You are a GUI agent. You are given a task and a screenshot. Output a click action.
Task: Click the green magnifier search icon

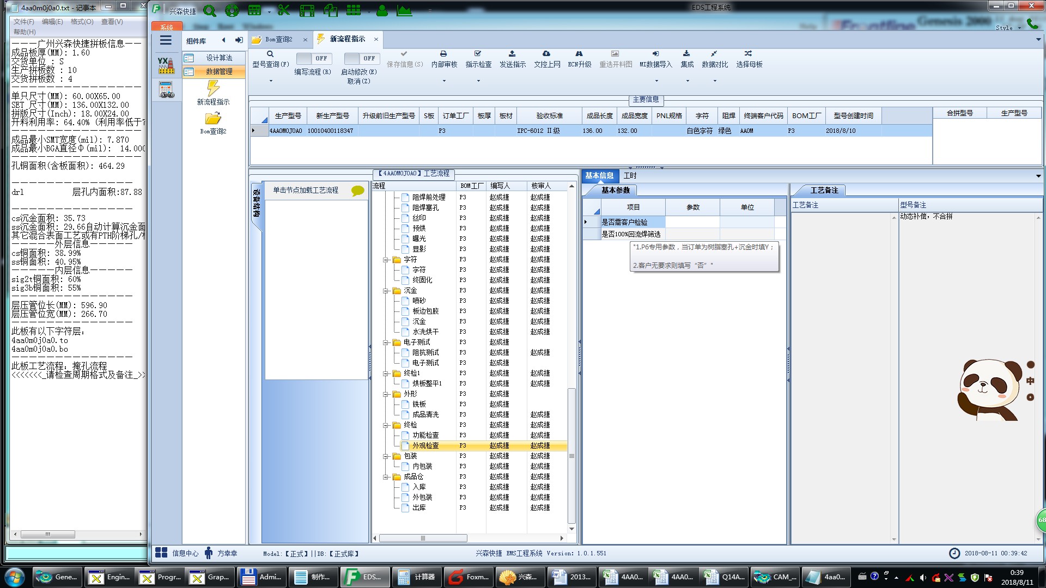point(210,10)
